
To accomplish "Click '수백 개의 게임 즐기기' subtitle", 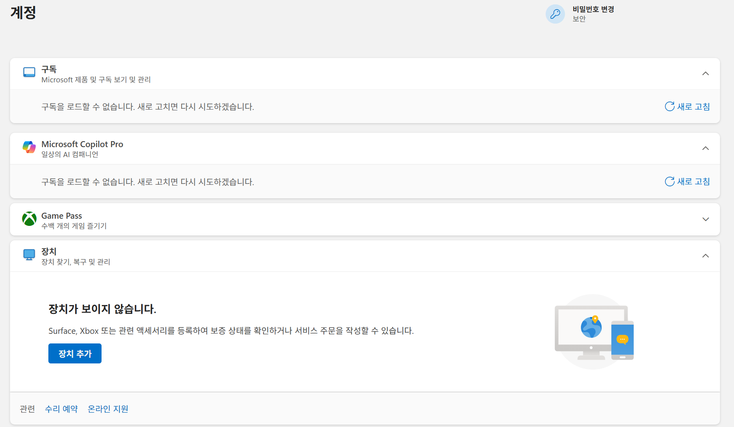I will (74, 226).
